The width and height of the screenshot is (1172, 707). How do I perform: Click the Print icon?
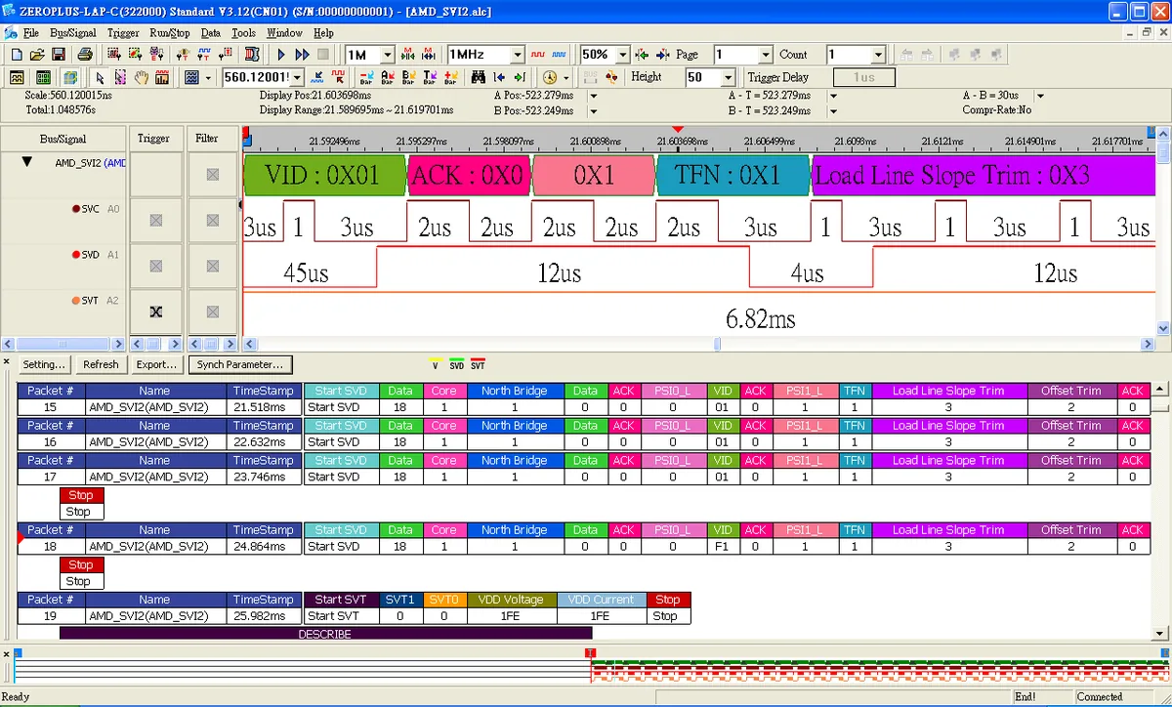click(85, 55)
